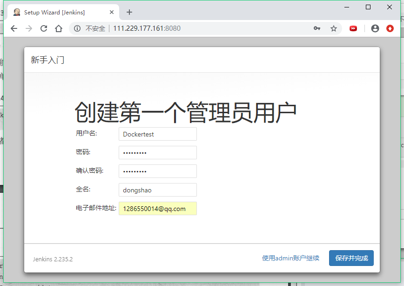This screenshot has width=404, height=286.
Task: Open the Chrome profile avatar icon
Action: click(375, 28)
